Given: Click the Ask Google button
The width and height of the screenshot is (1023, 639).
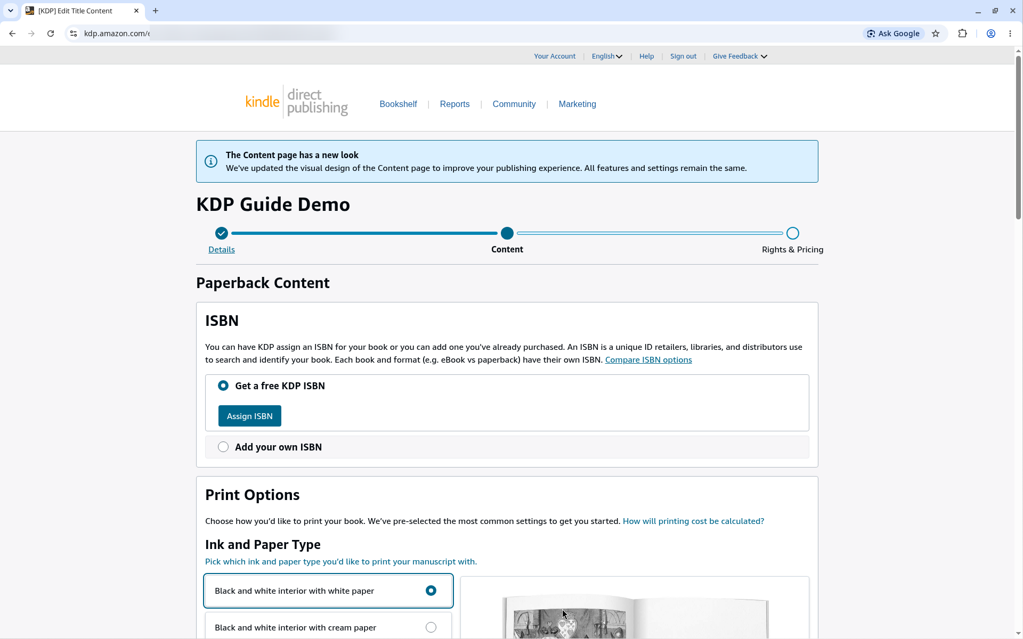Looking at the screenshot, I should coord(894,34).
